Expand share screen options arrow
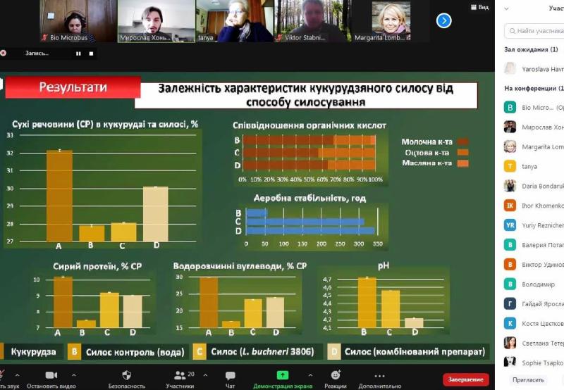The height and width of the screenshot is (390, 564). (310, 375)
